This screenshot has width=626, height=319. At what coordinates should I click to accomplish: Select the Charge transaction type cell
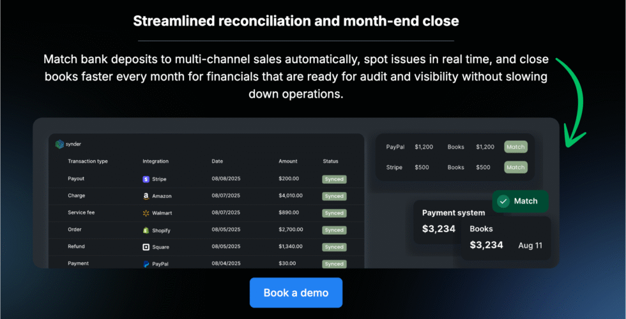pyautogui.click(x=76, y=196)
